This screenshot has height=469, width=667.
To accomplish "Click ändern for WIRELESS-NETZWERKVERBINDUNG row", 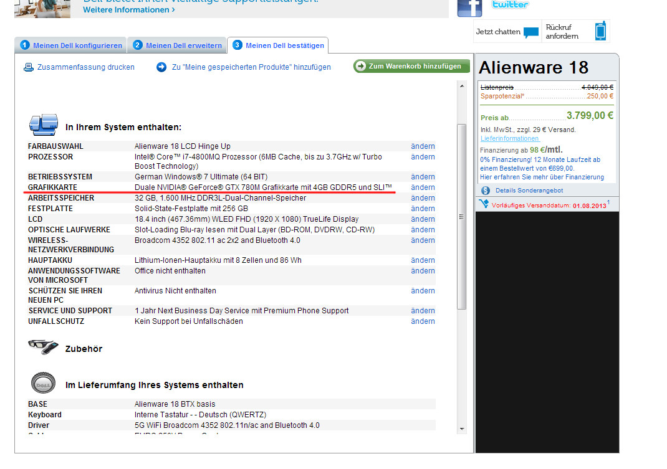I will pos(423,240).
